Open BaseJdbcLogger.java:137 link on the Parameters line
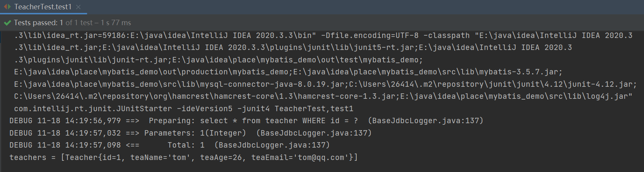The width and height of the screenshot is (644, 172). [x=314, y=133]
